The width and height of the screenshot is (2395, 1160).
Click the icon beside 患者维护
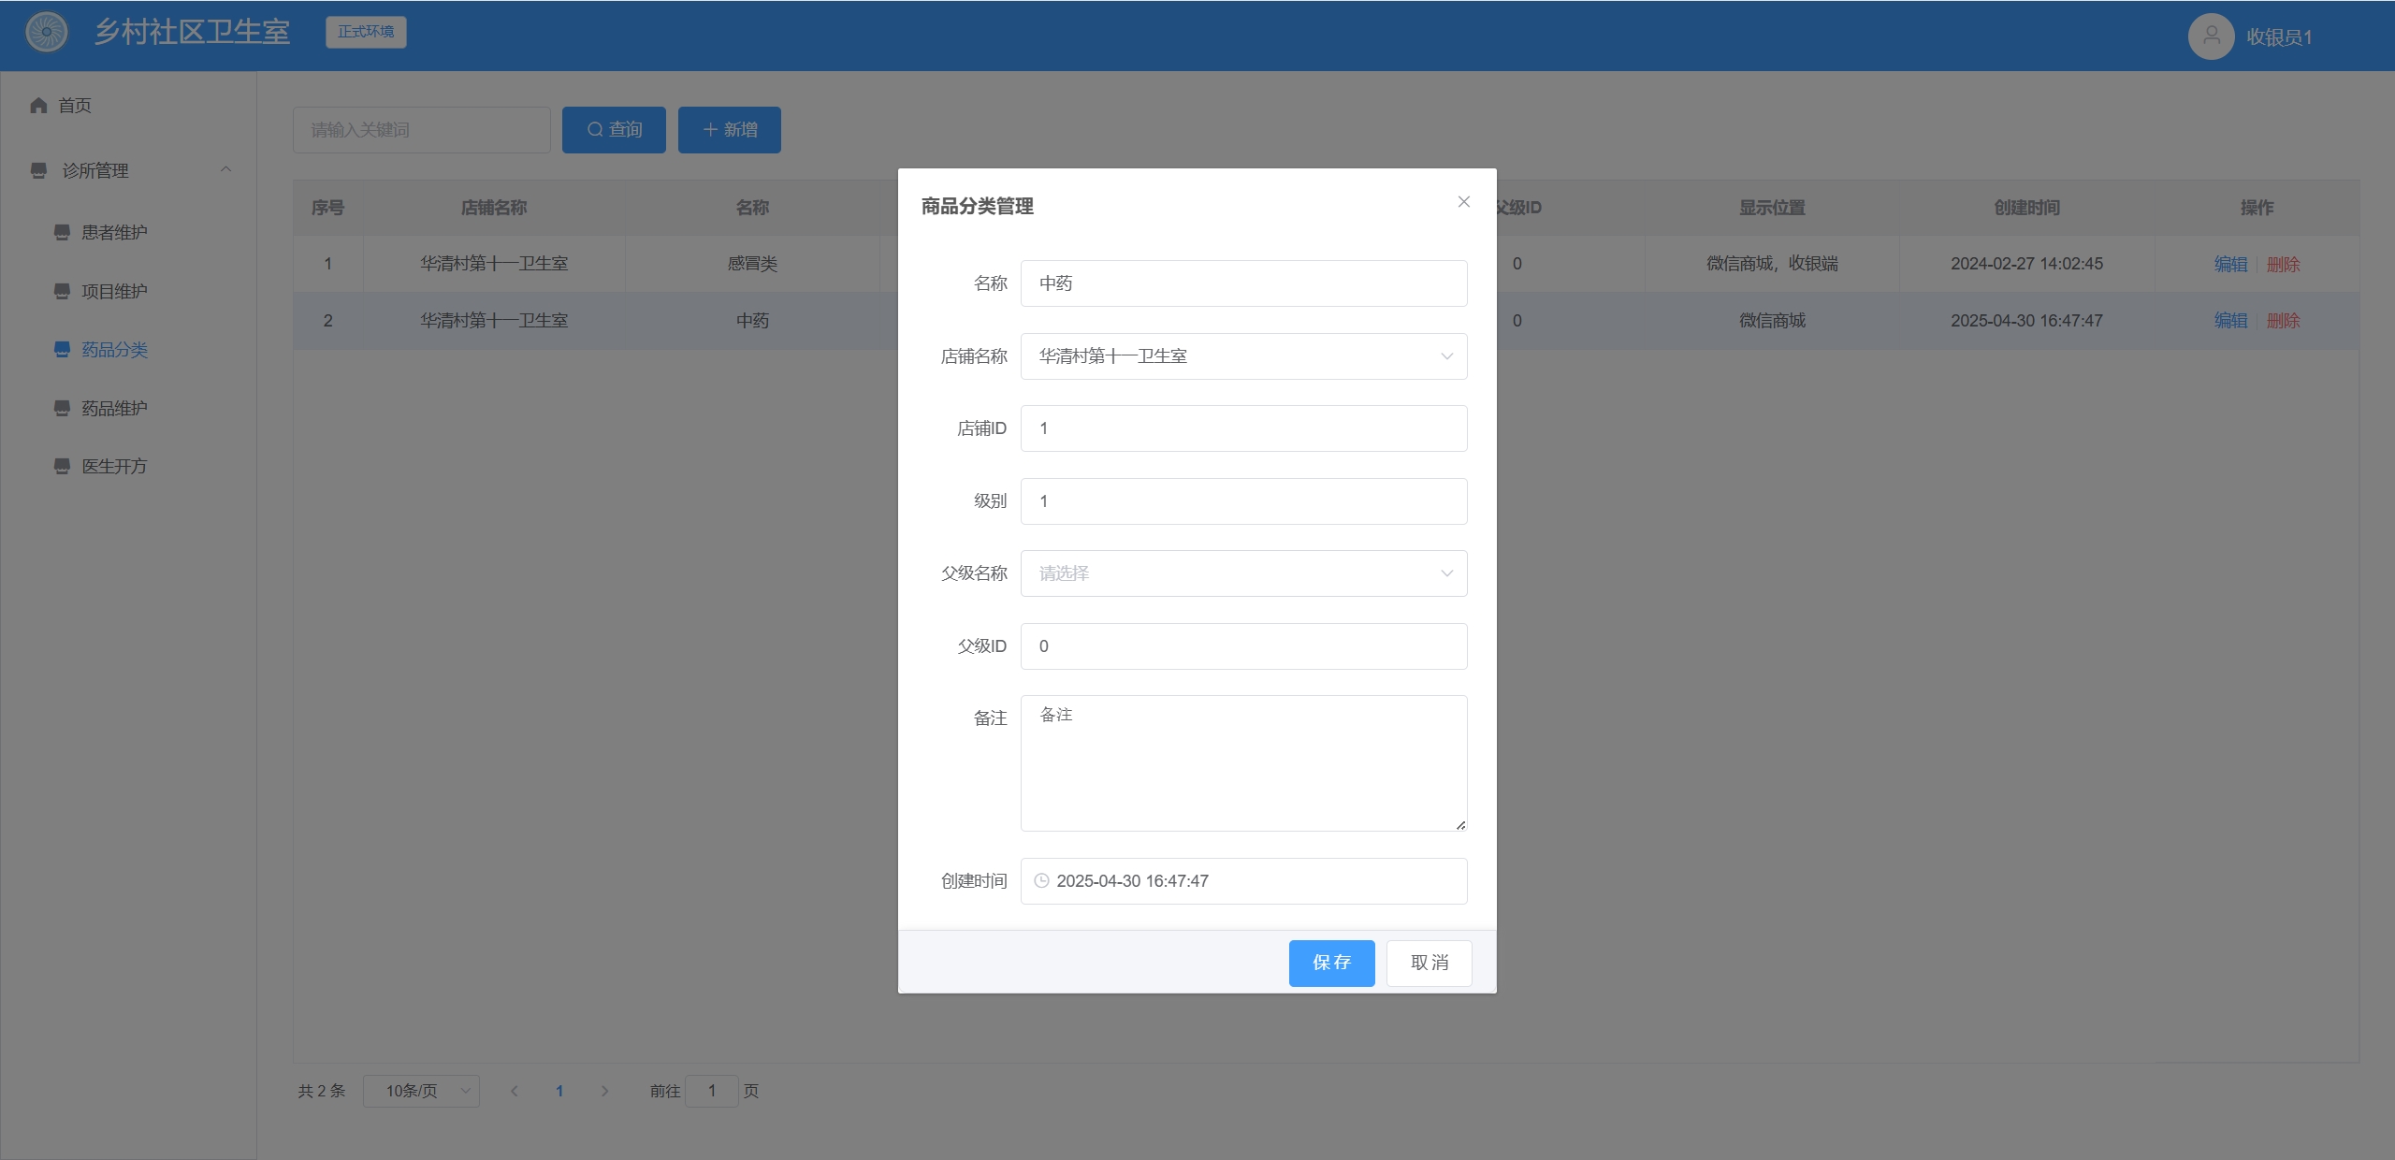click(x=62, y=232)
